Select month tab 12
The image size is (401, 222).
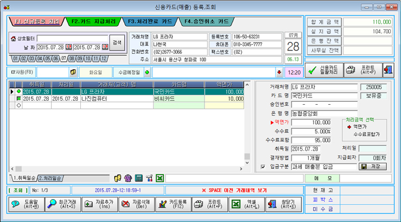[x=104, y=59]
